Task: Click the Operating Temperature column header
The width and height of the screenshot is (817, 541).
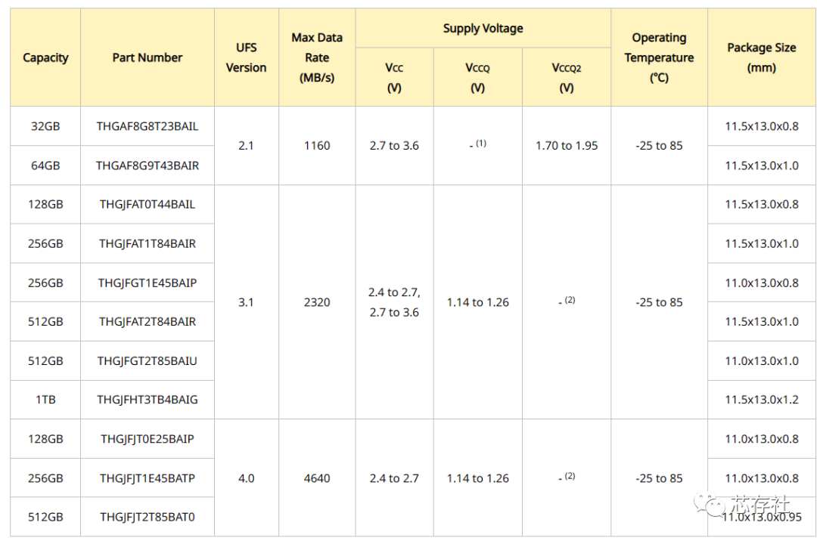Action: click(x=659, y=57)
